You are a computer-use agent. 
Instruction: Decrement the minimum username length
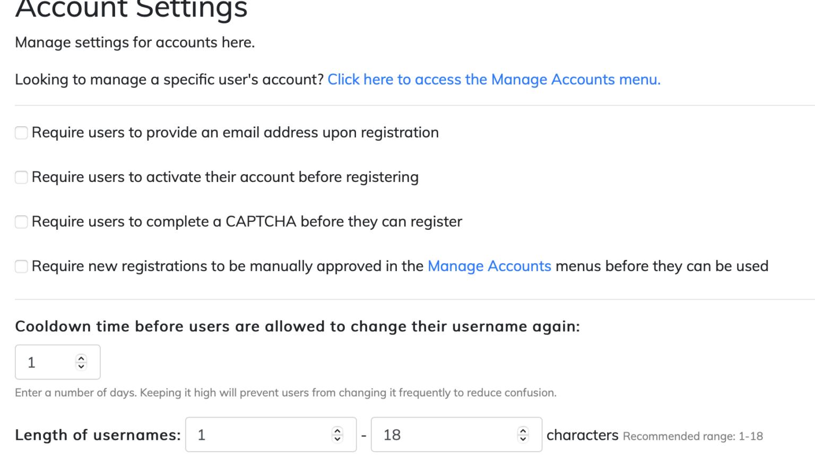pos(337,438)
